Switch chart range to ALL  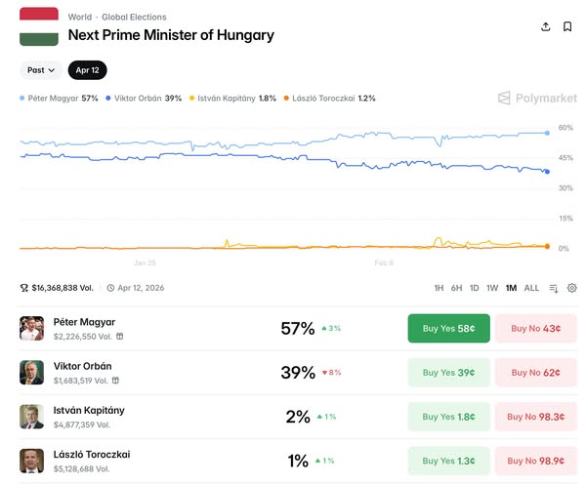pyautogui.click(x=531, y=288)
